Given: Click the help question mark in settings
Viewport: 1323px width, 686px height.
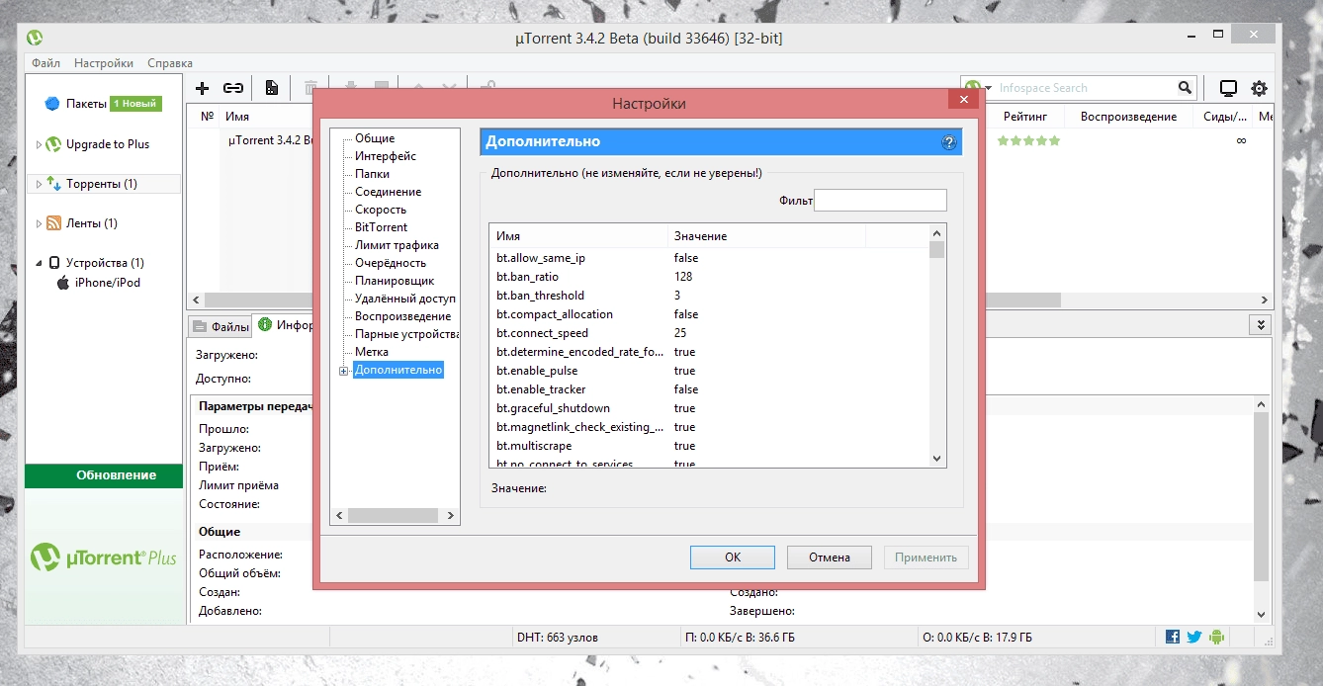Looking at the screenshot, I should click(x=948, y=142).
